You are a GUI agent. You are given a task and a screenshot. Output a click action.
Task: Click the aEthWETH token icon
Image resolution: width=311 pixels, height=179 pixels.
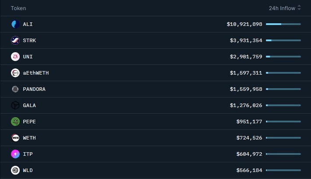15,73
